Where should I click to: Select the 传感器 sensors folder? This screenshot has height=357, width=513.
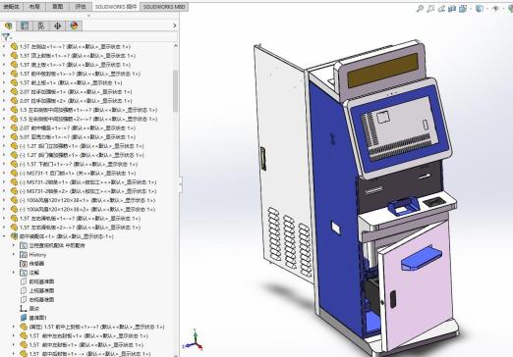tap(36, 264)
